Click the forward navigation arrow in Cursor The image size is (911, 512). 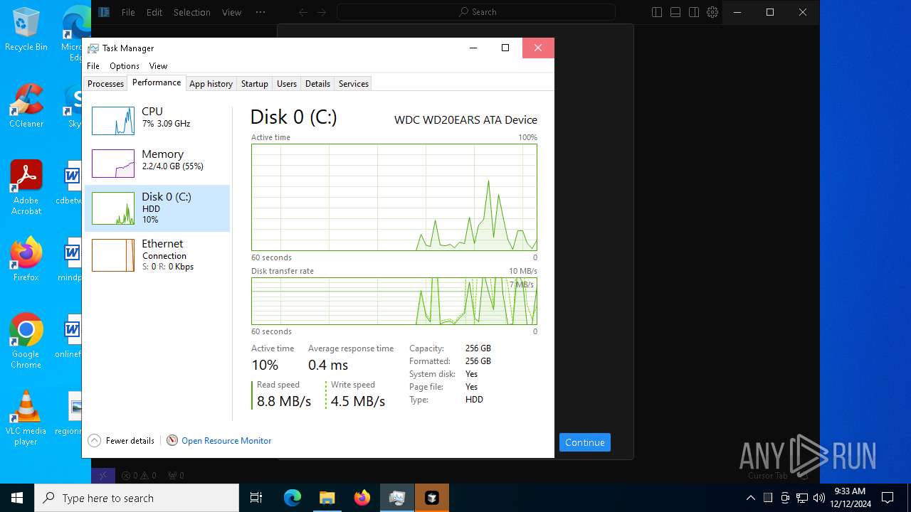(x=321, y=12)
